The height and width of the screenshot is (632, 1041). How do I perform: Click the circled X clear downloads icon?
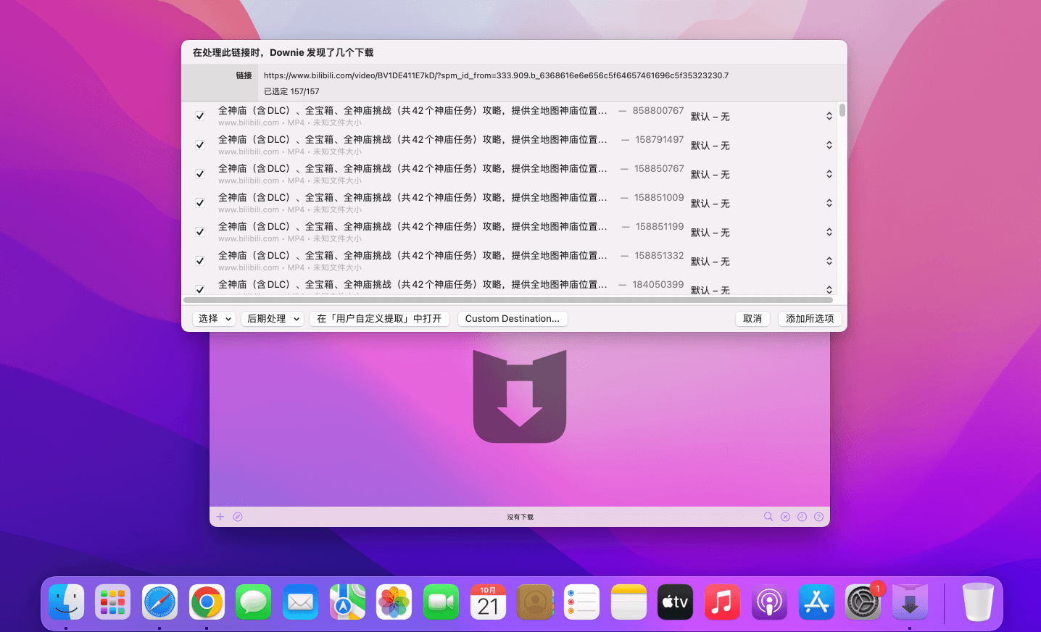[x=785, y=517]
